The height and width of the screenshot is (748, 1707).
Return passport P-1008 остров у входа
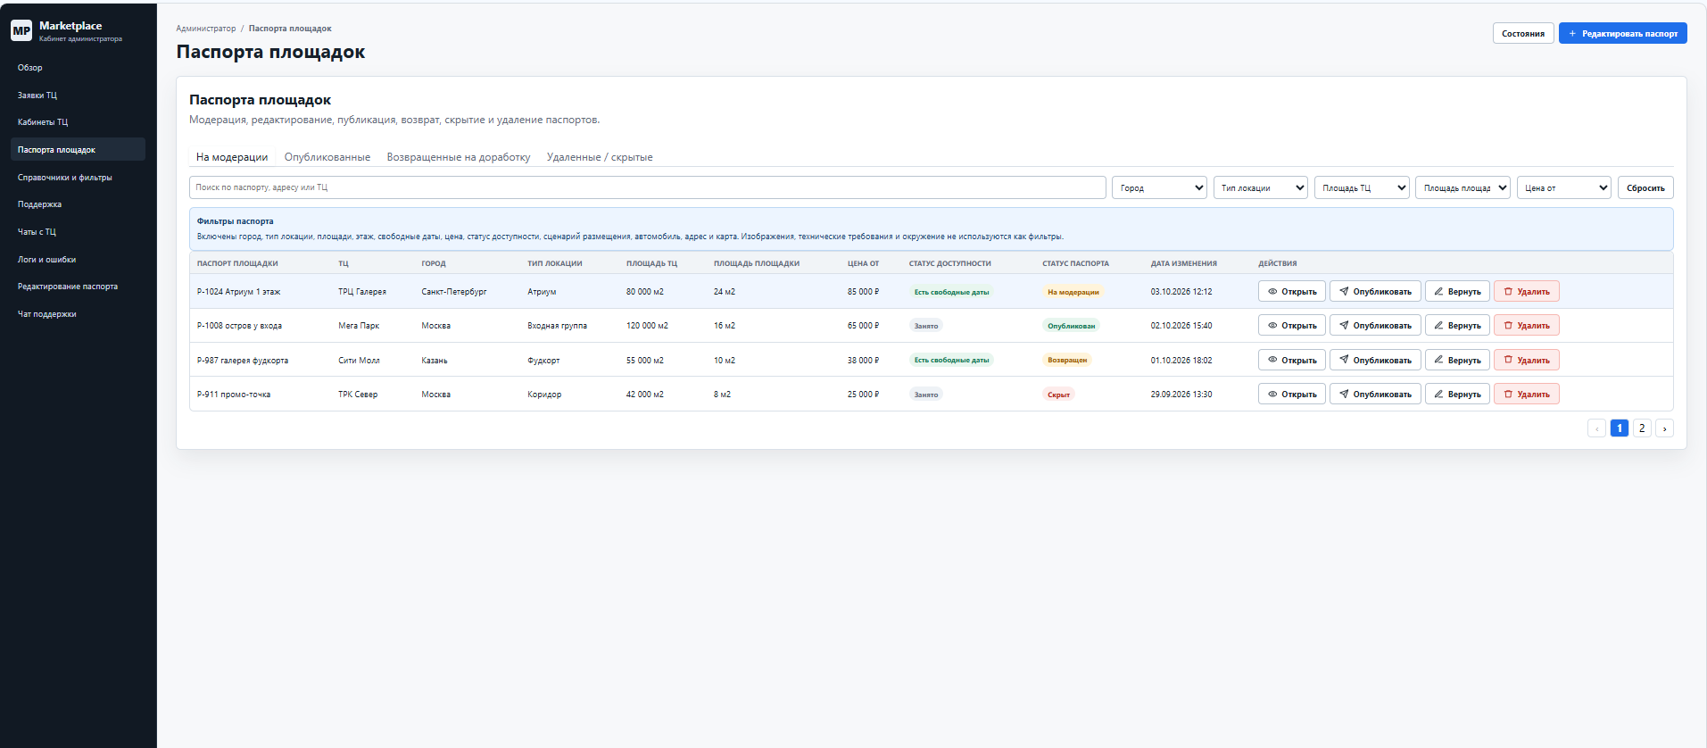(1457, 325)
